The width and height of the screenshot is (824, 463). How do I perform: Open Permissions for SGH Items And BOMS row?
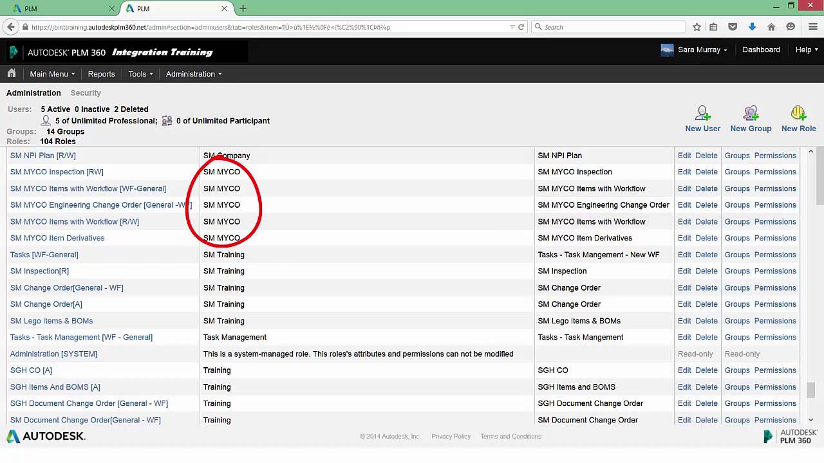[x=775, y=387]
